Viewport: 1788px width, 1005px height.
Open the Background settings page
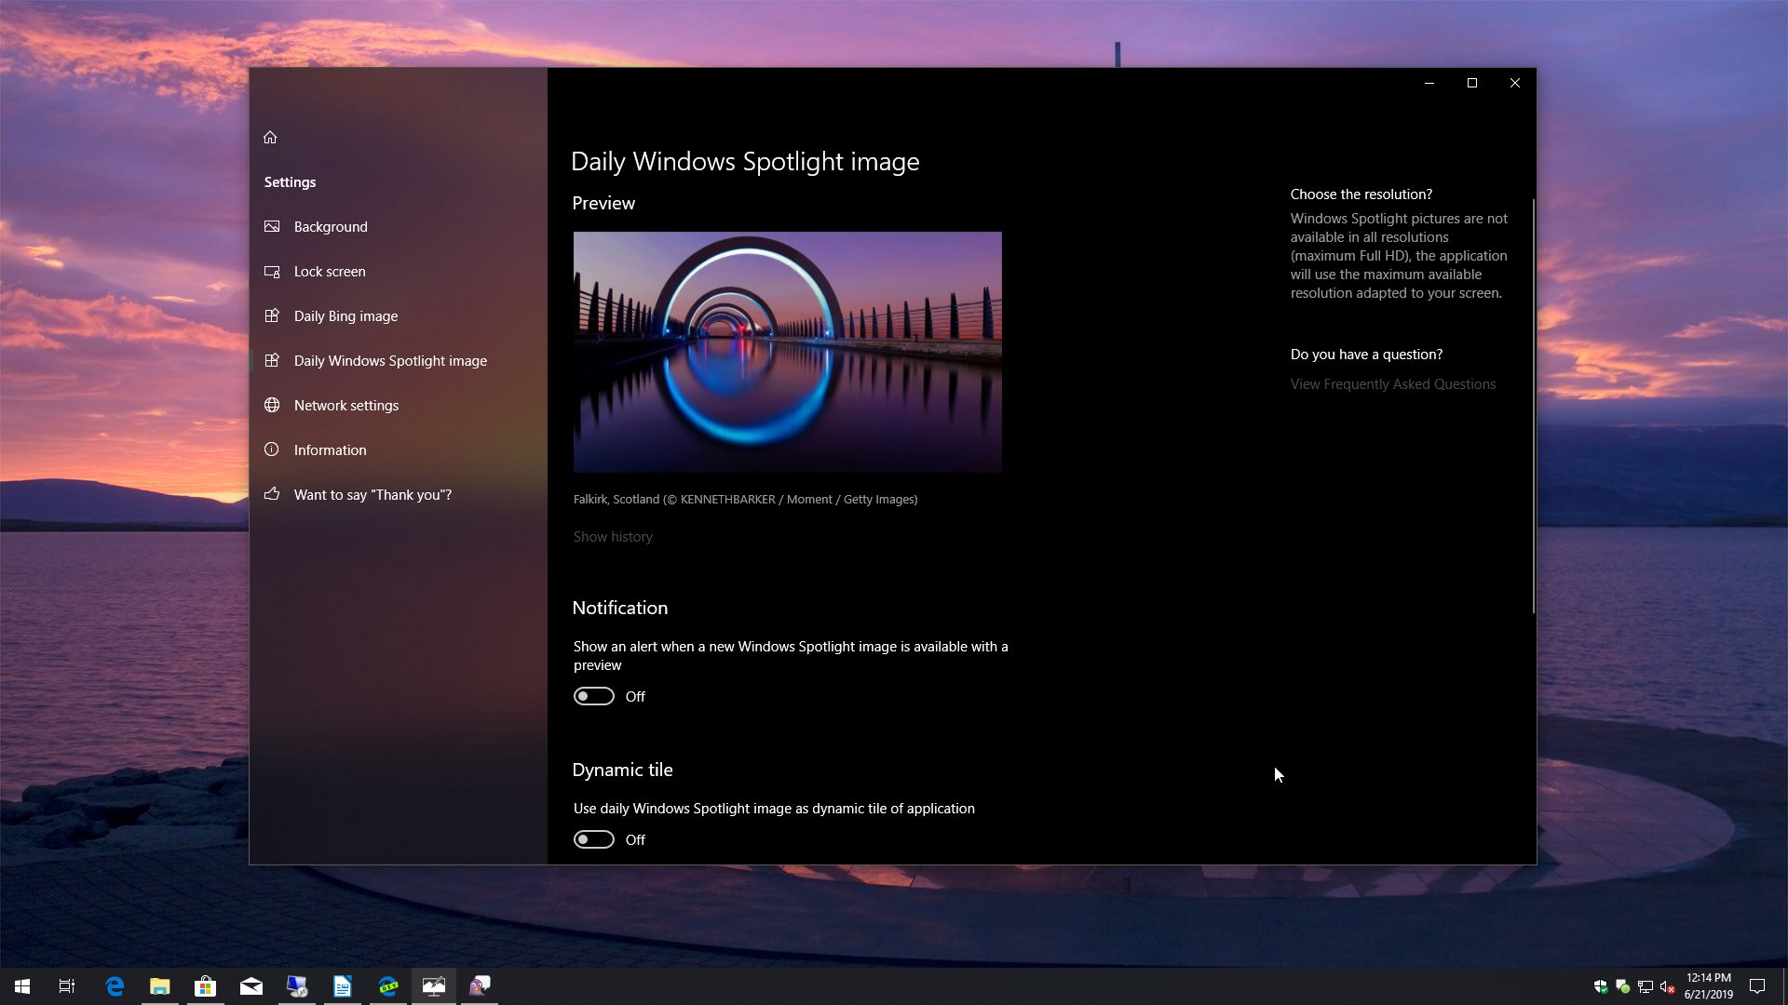(x=399, y=226)
